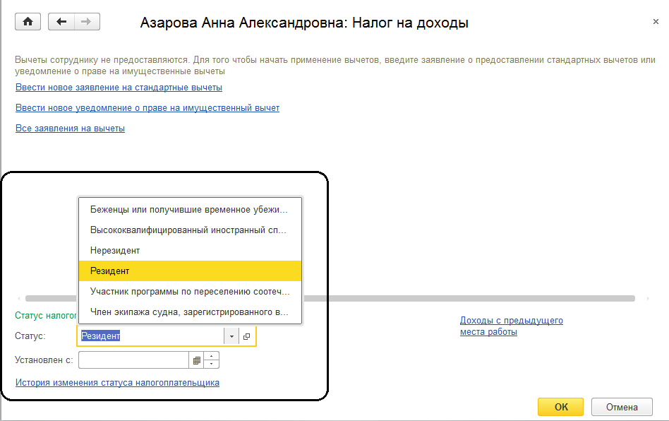669x421 pixels.
Task: Close the form with the X icon
Action: coord(656,23)
